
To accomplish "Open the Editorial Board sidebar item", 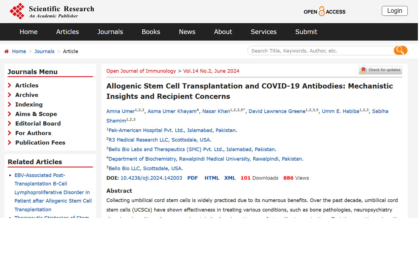I will pos(38,123).
